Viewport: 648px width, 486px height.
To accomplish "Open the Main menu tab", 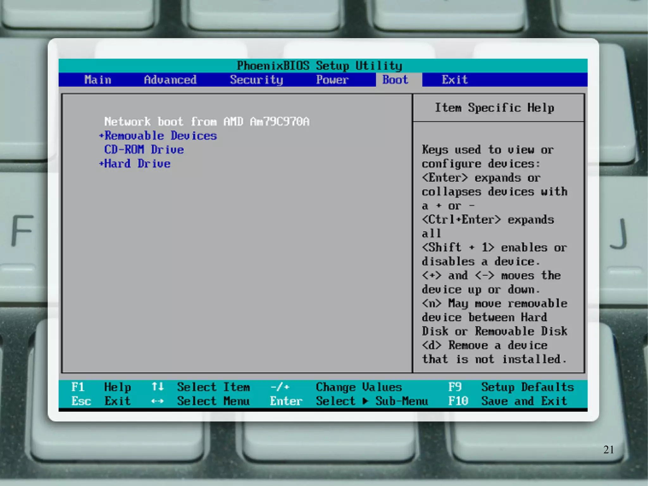I will point(98,80).
